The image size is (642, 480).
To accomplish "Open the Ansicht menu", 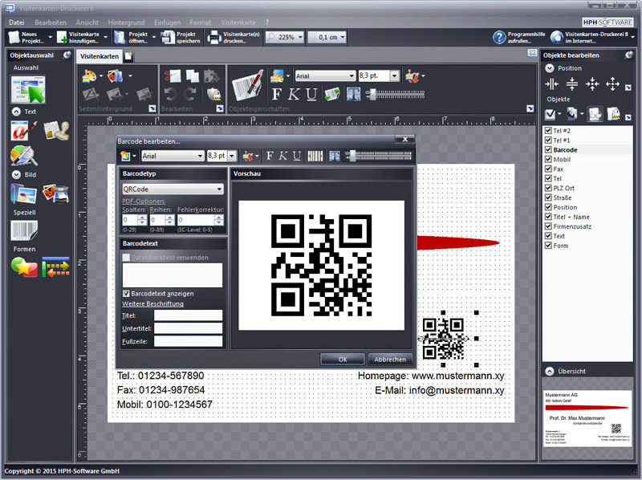I will point(87,22).
